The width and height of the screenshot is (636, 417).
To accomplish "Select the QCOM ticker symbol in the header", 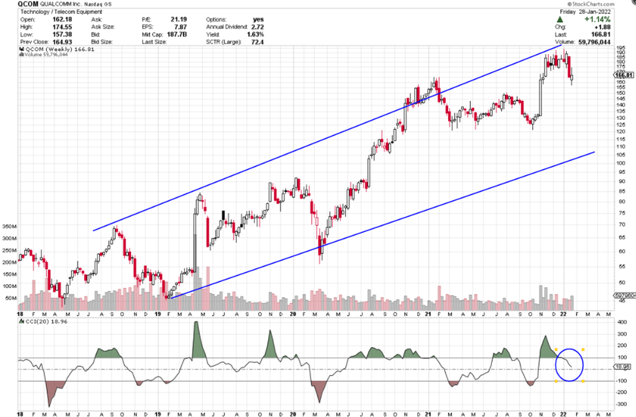I will (29, 4).
